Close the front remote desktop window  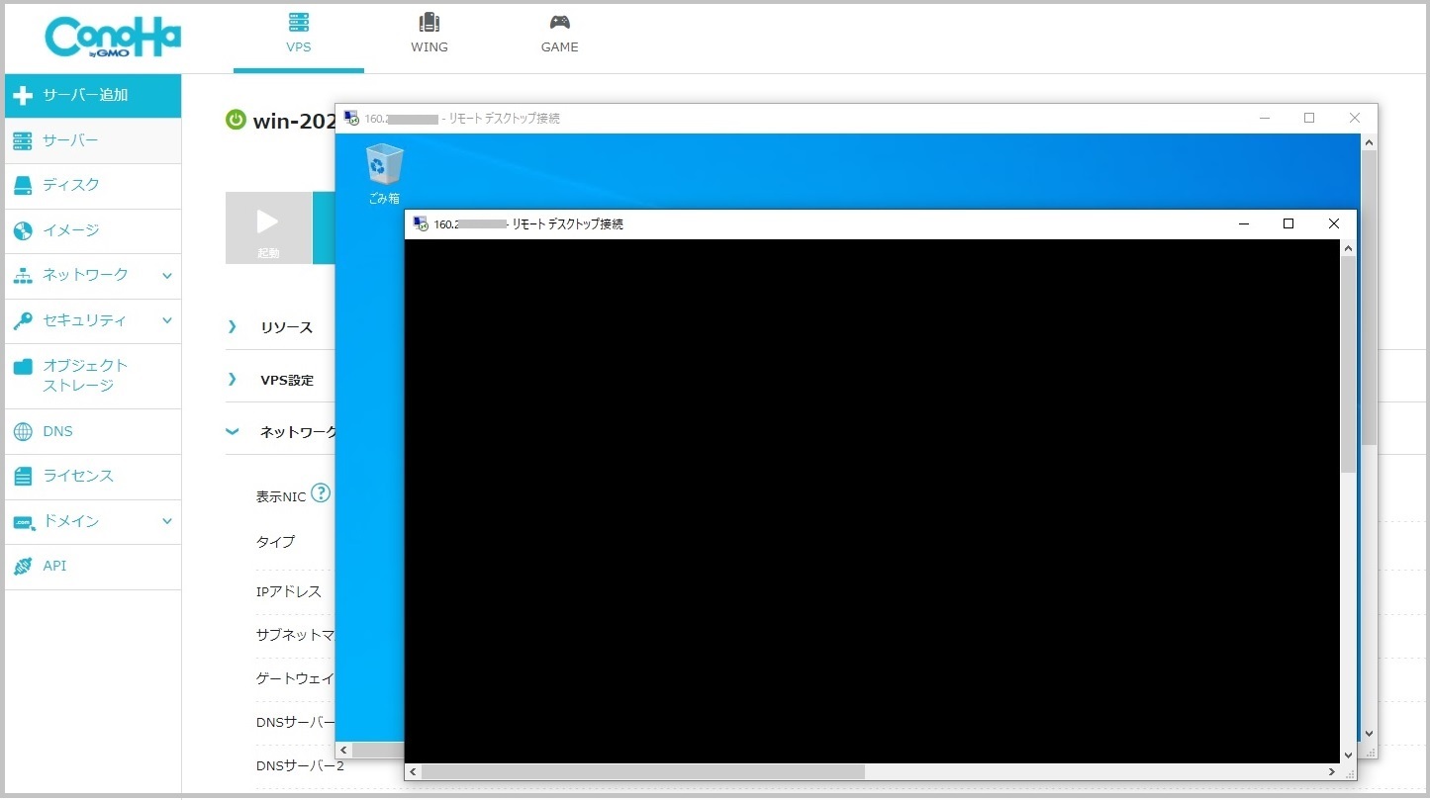click(1333, 224)
